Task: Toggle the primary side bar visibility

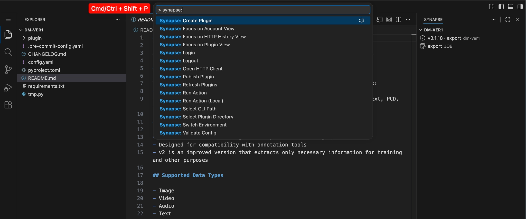Action: tap(501, 7)
